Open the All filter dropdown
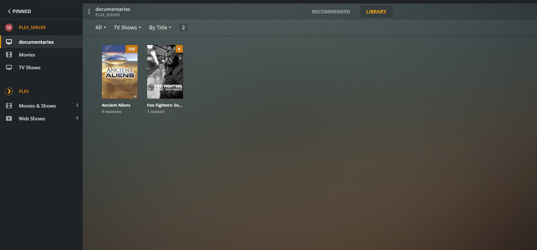Screen dimensions: 537x250 (101, 27)
